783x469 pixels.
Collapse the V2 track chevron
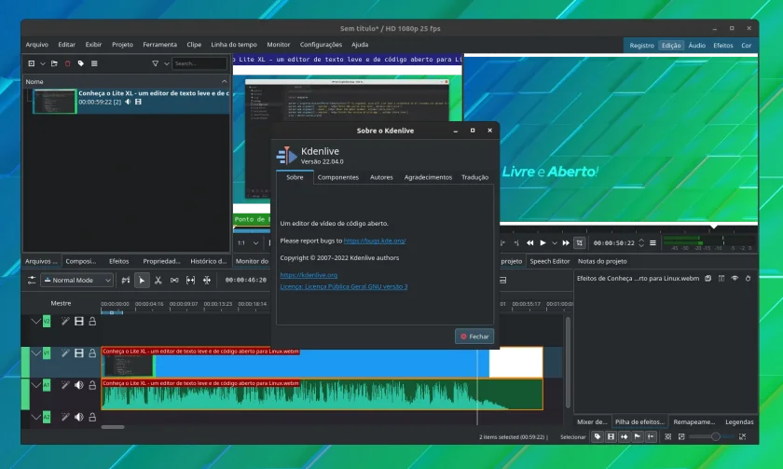pyautogui.click(x=35, y=321)
